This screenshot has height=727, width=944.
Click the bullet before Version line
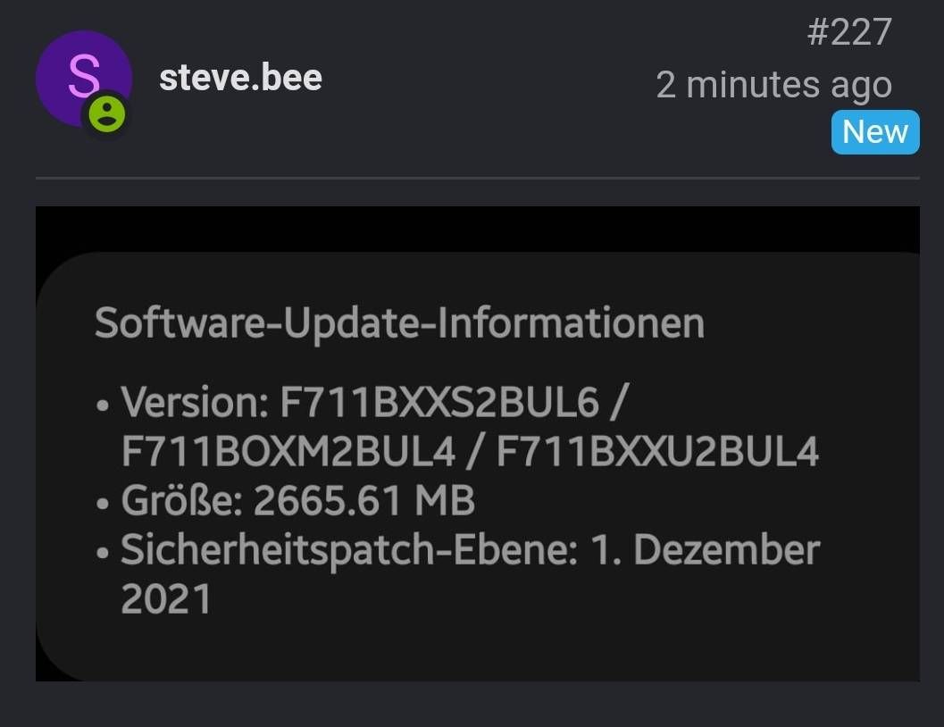(x=103, y=405)
